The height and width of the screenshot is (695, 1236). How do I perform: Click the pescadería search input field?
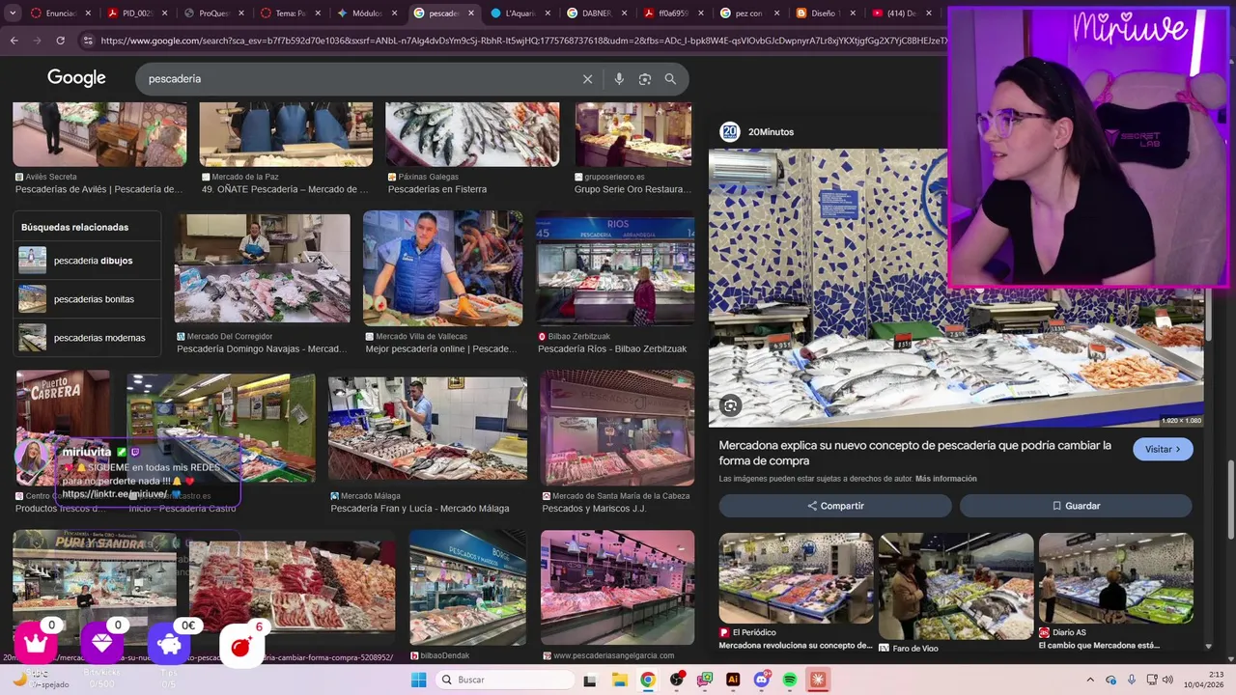coord(357,79)
